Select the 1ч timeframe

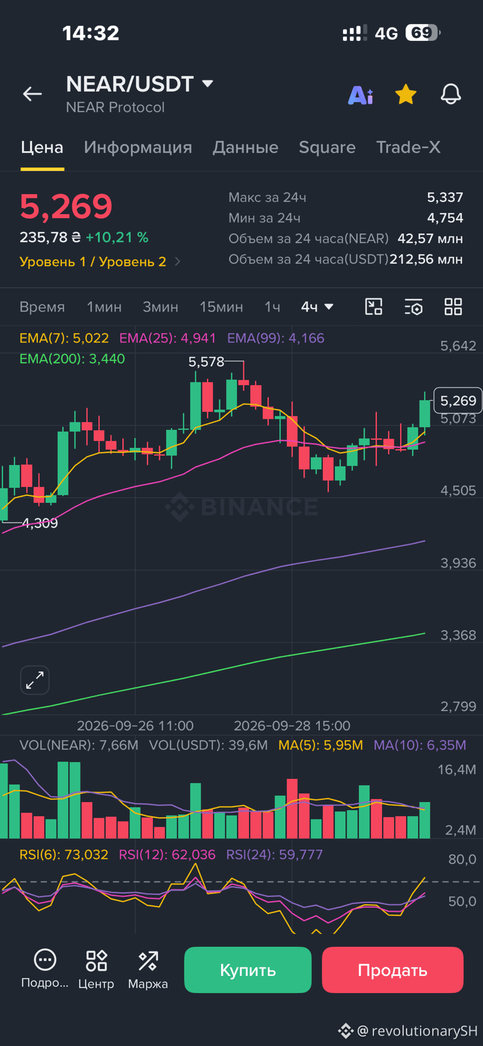click(x=272, y=306)
